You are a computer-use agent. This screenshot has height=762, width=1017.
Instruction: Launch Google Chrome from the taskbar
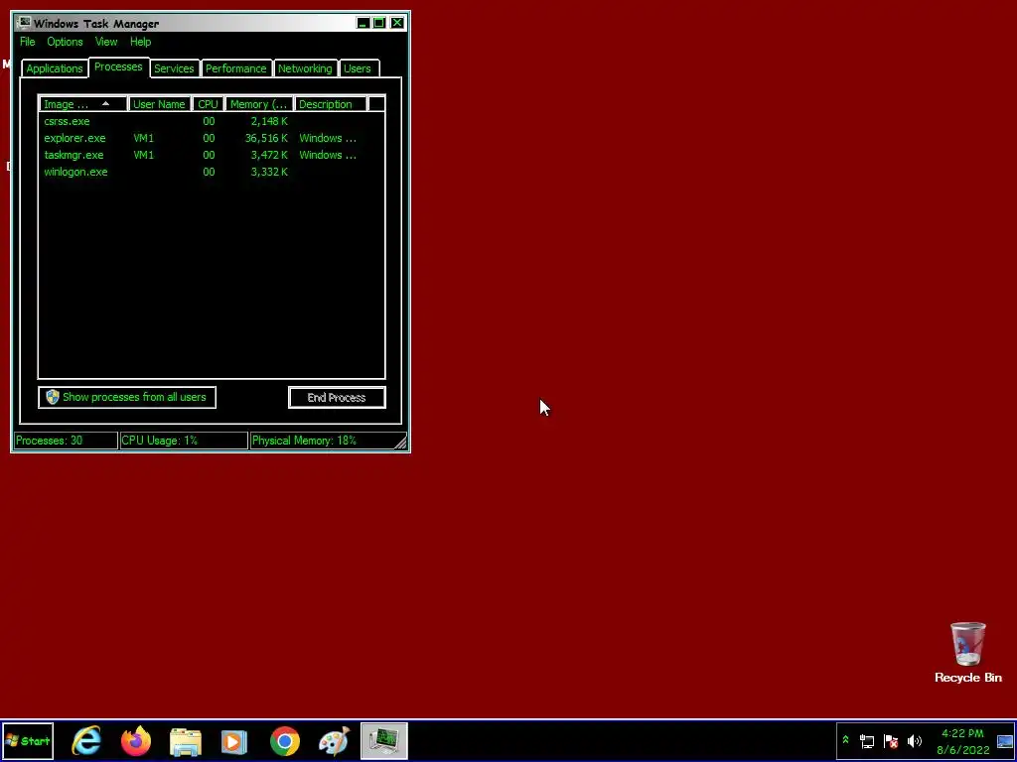[x=285, y=741]
